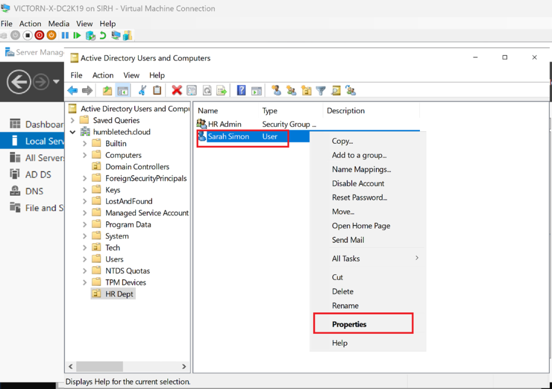The height and width of the screenshot is (389, 552).
Task: Open Server Manager navigation history dropdown arrow
Action: pos(56,82)
